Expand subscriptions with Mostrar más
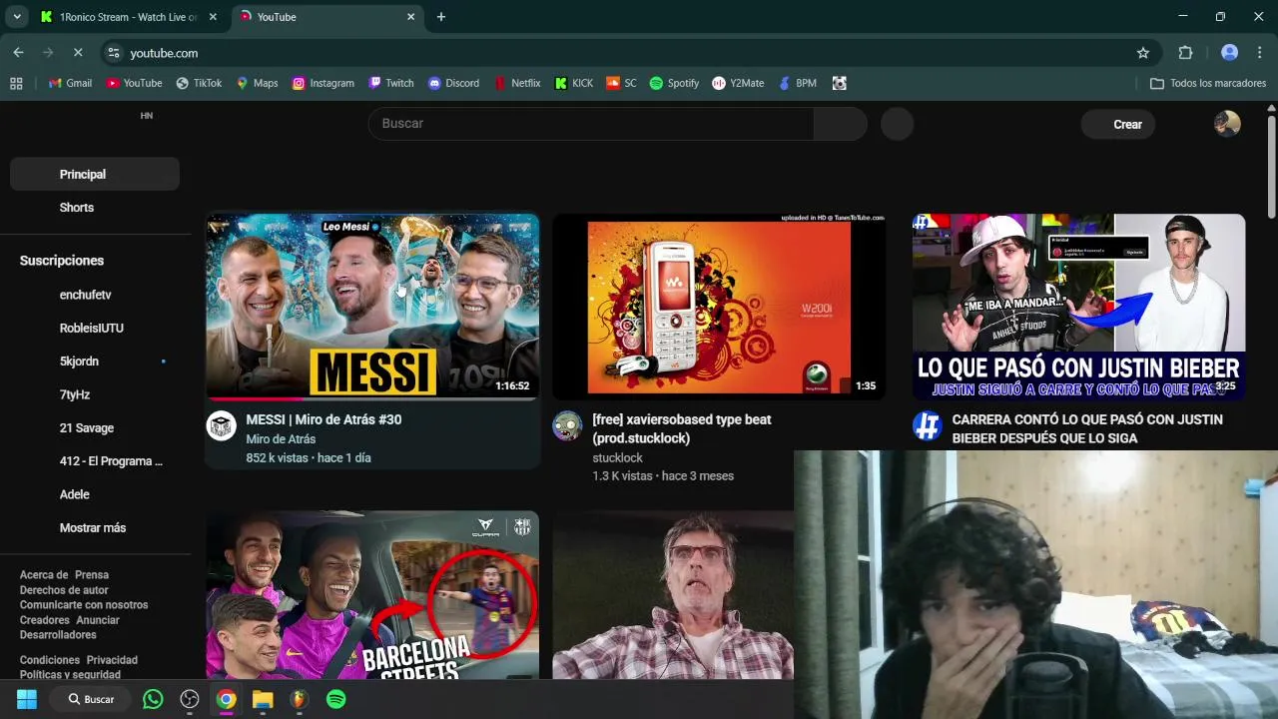 [93, 527]
